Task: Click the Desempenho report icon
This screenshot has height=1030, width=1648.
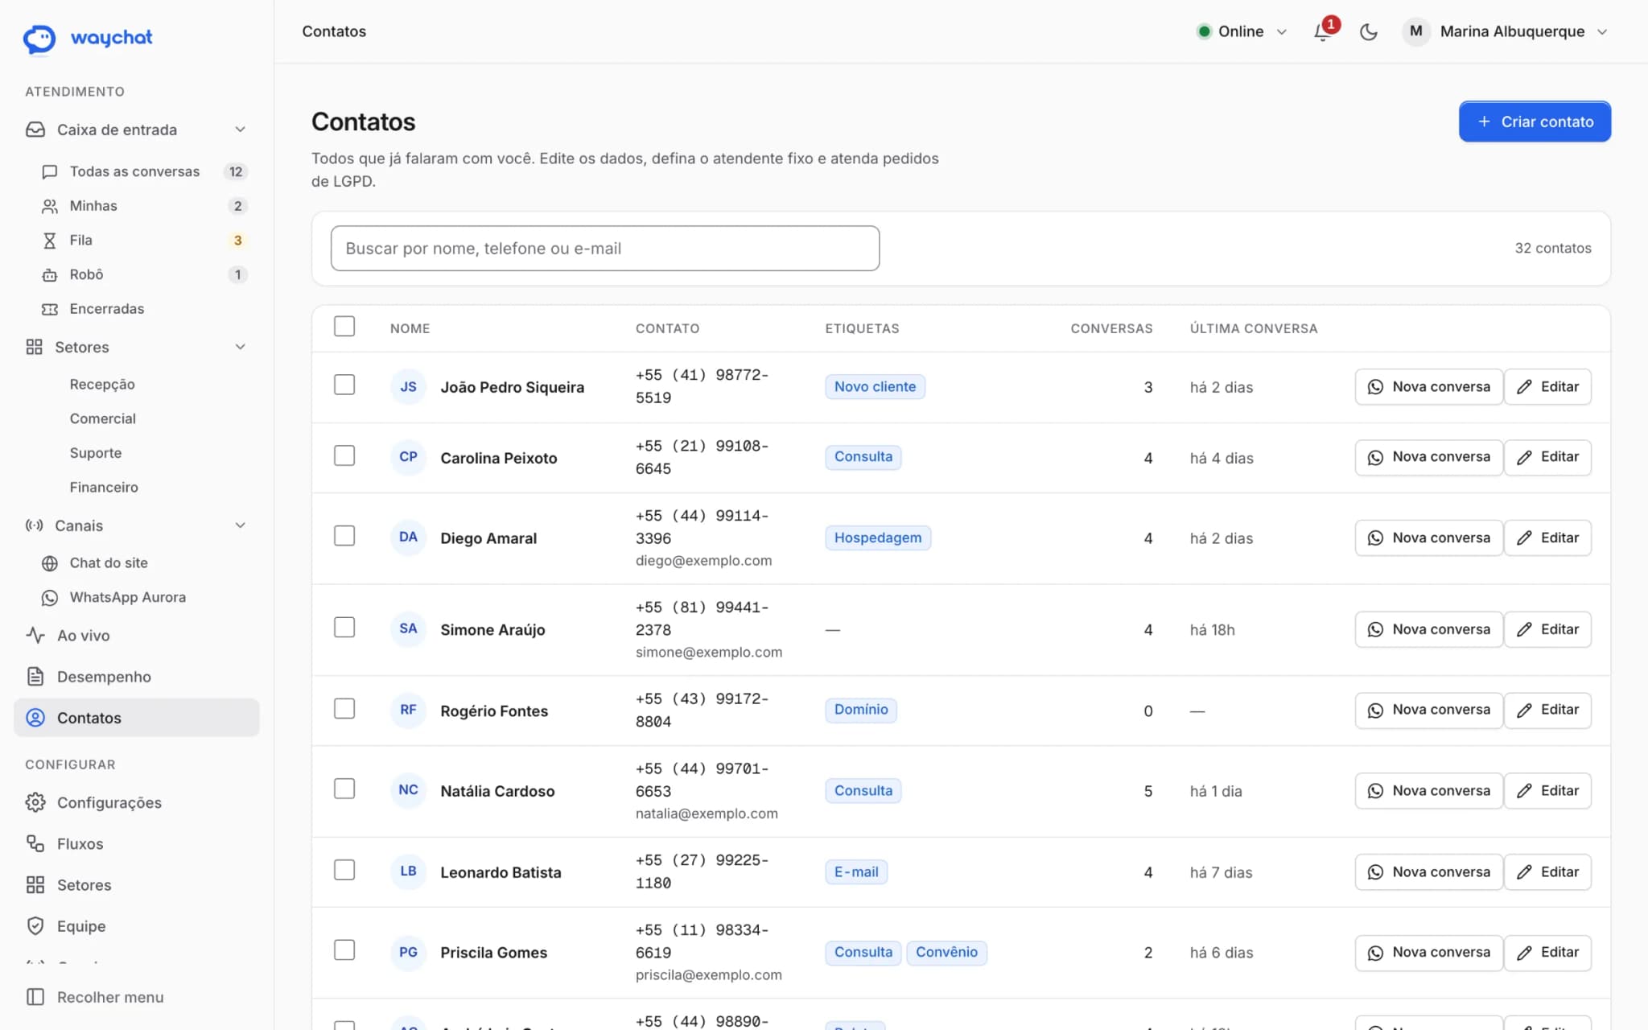Action: click(35, 677)
